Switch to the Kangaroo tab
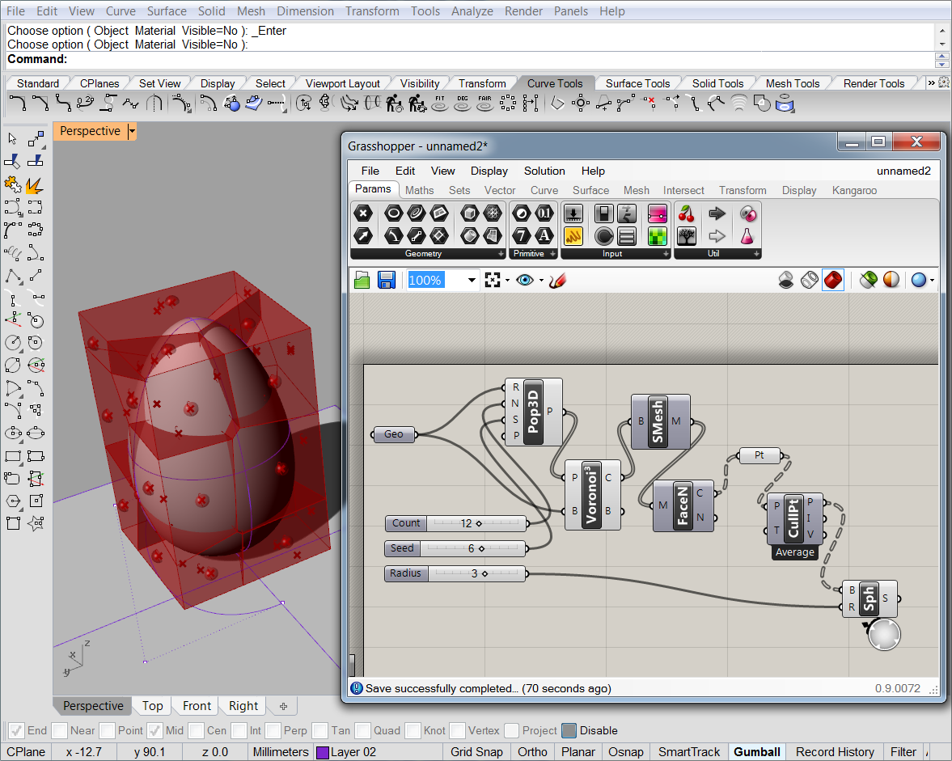Screen dimensions: 952x761 [x=854, y=190]
